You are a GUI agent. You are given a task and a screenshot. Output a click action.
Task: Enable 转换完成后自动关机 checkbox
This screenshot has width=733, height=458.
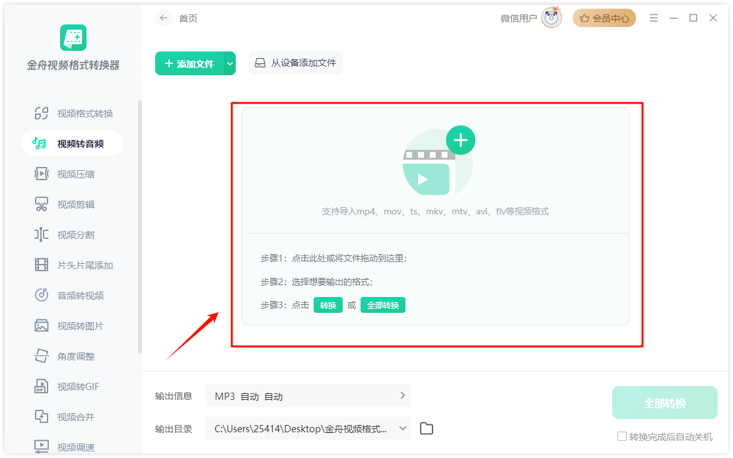click(622, 436)
